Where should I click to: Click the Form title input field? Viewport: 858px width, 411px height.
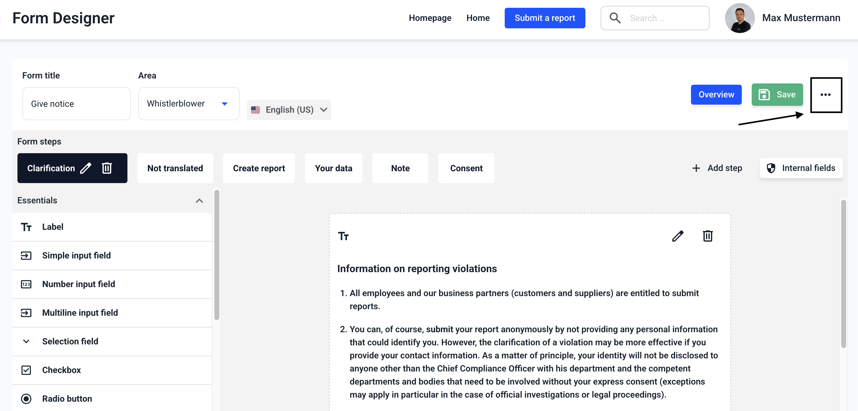[x=76, y=104]
